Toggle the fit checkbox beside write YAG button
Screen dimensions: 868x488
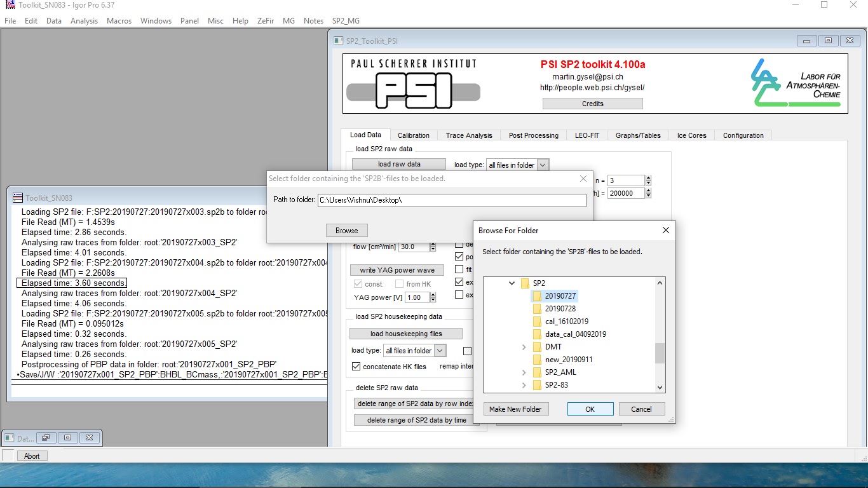(x=459, y=269)
